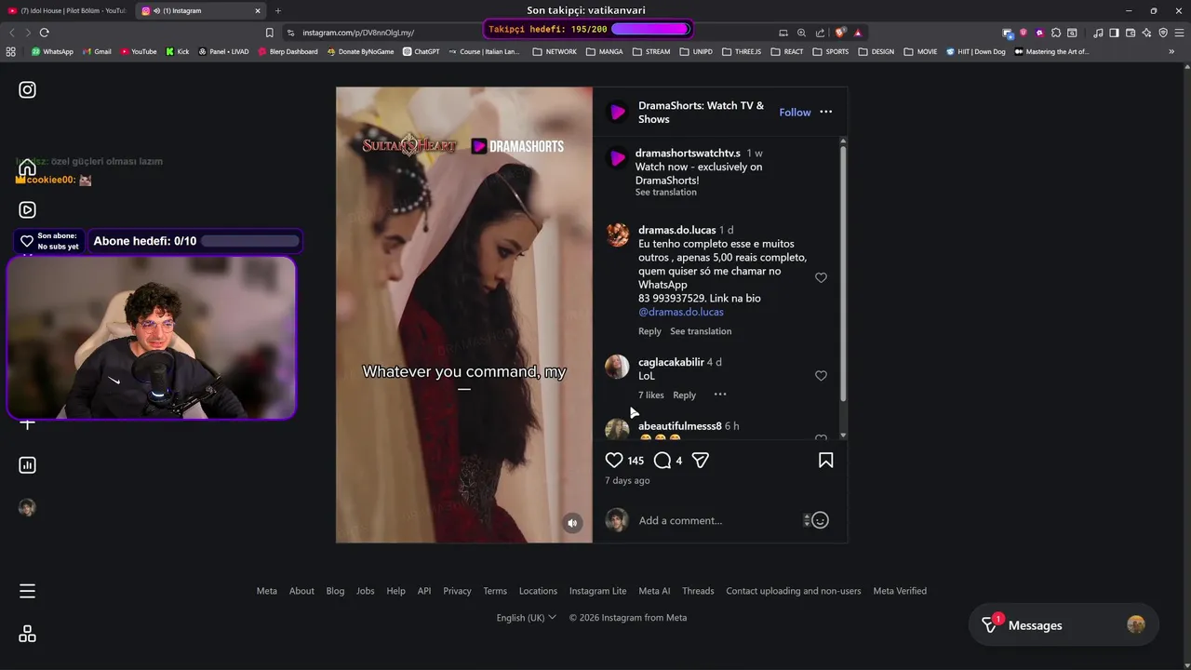Open the Meta Verified footer link

[900, 591]
